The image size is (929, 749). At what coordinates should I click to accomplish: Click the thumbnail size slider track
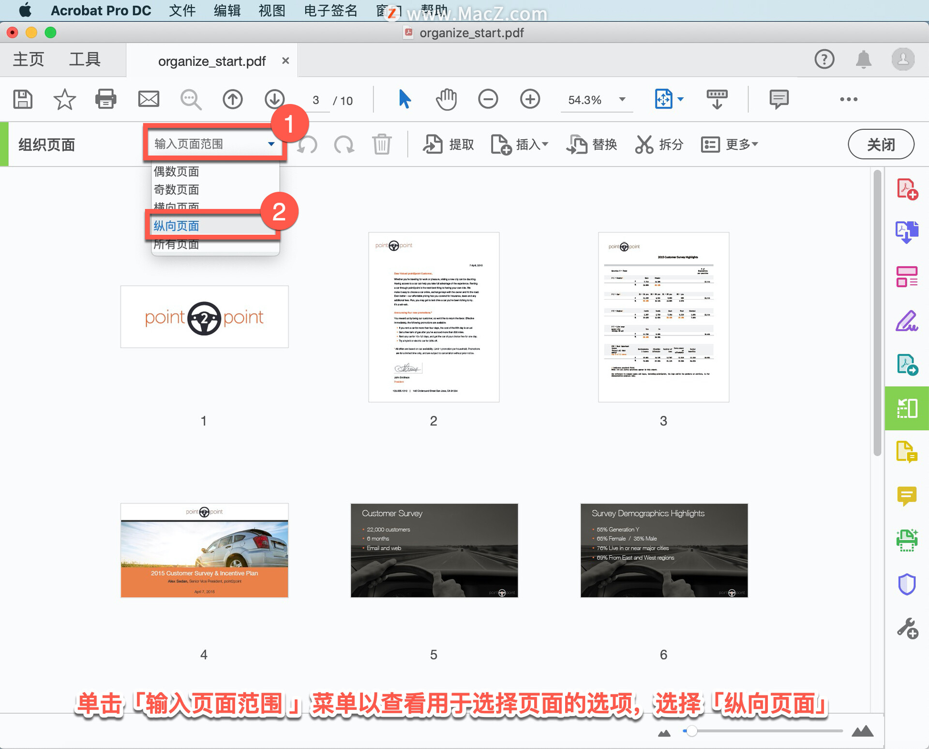[764, 731]
